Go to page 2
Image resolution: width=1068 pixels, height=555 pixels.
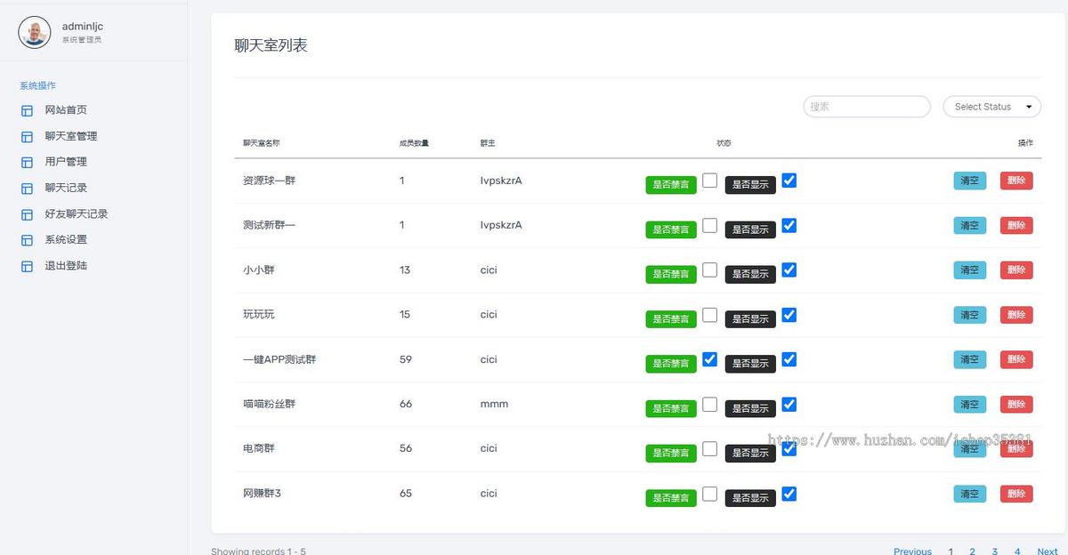coord(973,551)
